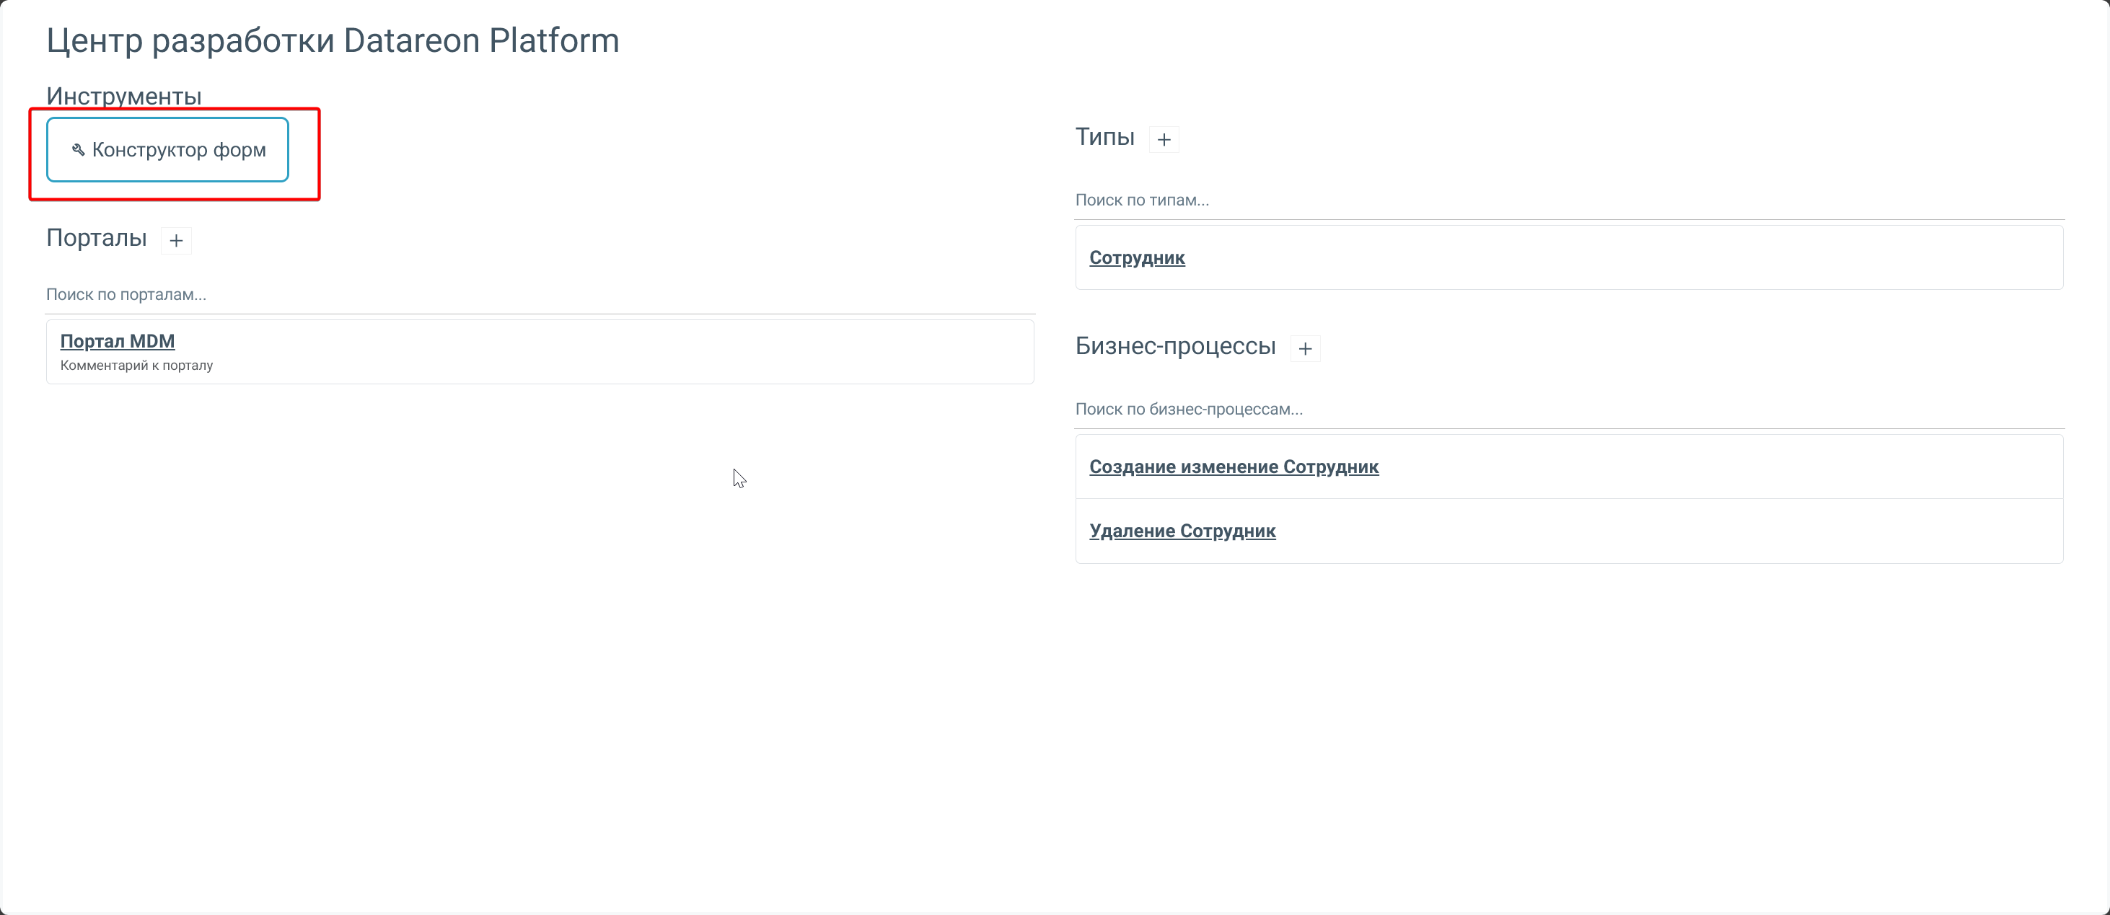
Task: Open Создание изменение Сотрудник process
Action: click(x=1234, y=467)
